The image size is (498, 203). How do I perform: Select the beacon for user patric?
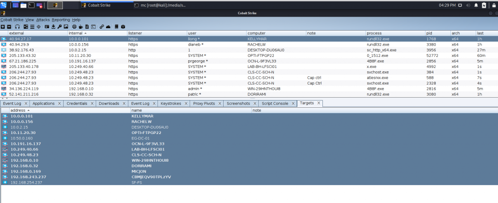coord(249,94)
